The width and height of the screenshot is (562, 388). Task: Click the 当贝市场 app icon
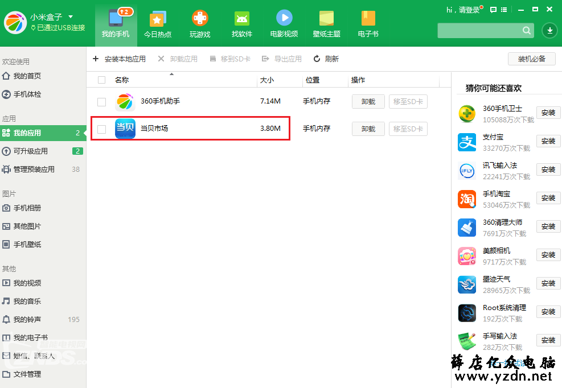(125, 128)
